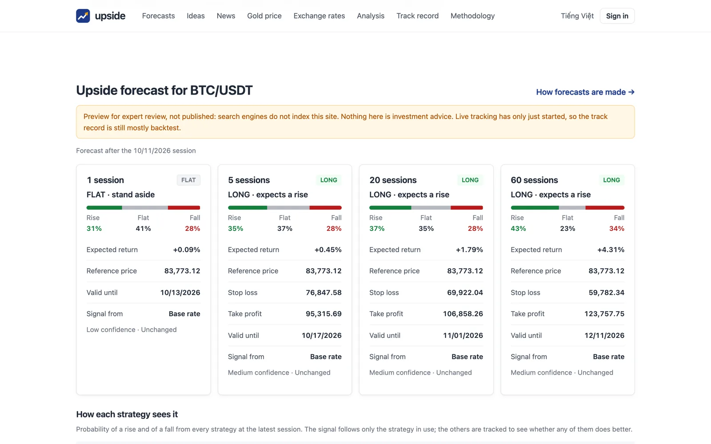Click the take profit value 106,858.26
The image size is (711, 444).
pyautogui.click(x=463, y=313)
